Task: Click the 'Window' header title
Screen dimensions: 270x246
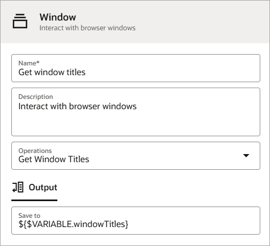Action: click(x=58, y=17)
